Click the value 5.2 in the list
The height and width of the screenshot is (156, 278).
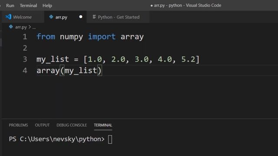[188, 59]
